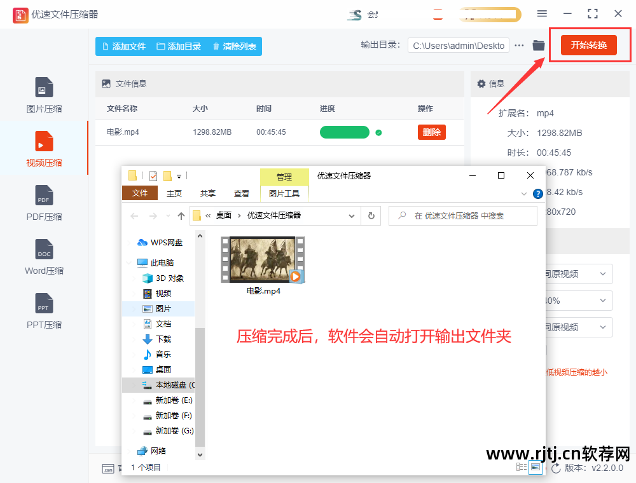Click the 开始转换 start button
Screen dimensions: 636x483
588,45
